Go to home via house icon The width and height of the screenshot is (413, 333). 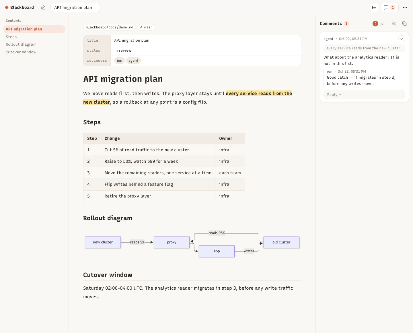43,7
